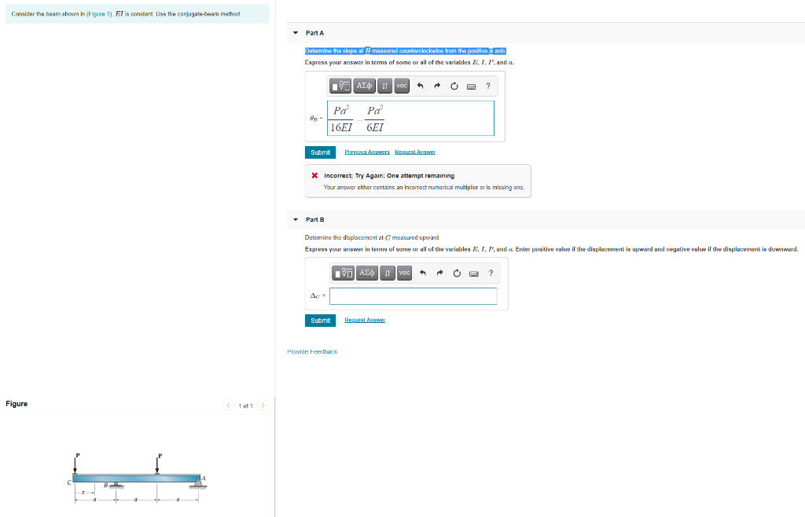The height and width of the screenshot is (517, 805).
Task: Click the vec vector icon in Part A toolbar
Action: tap(402, 86)
